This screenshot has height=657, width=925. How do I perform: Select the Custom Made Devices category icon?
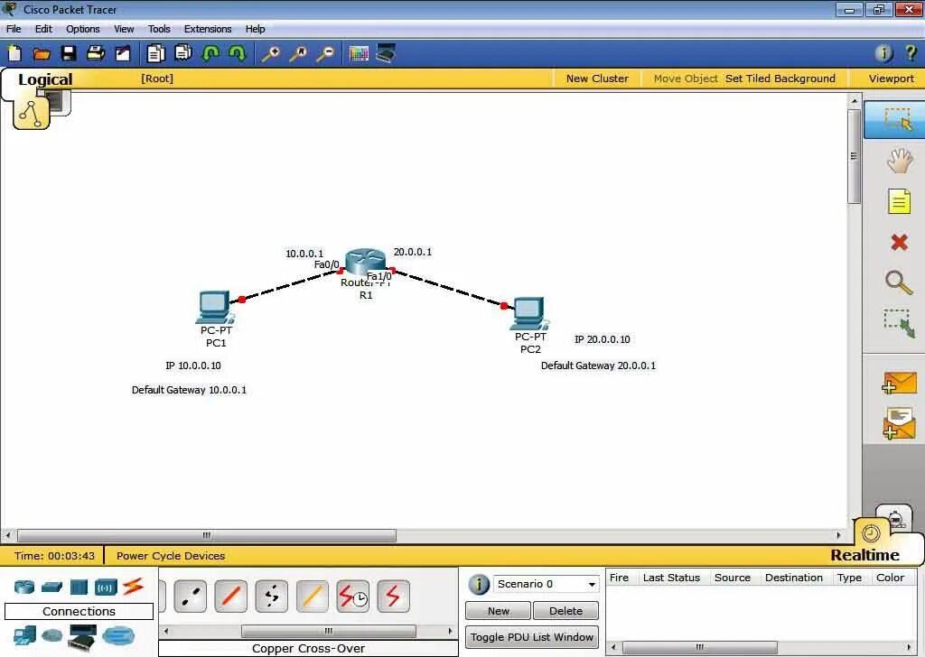[82, 638]
